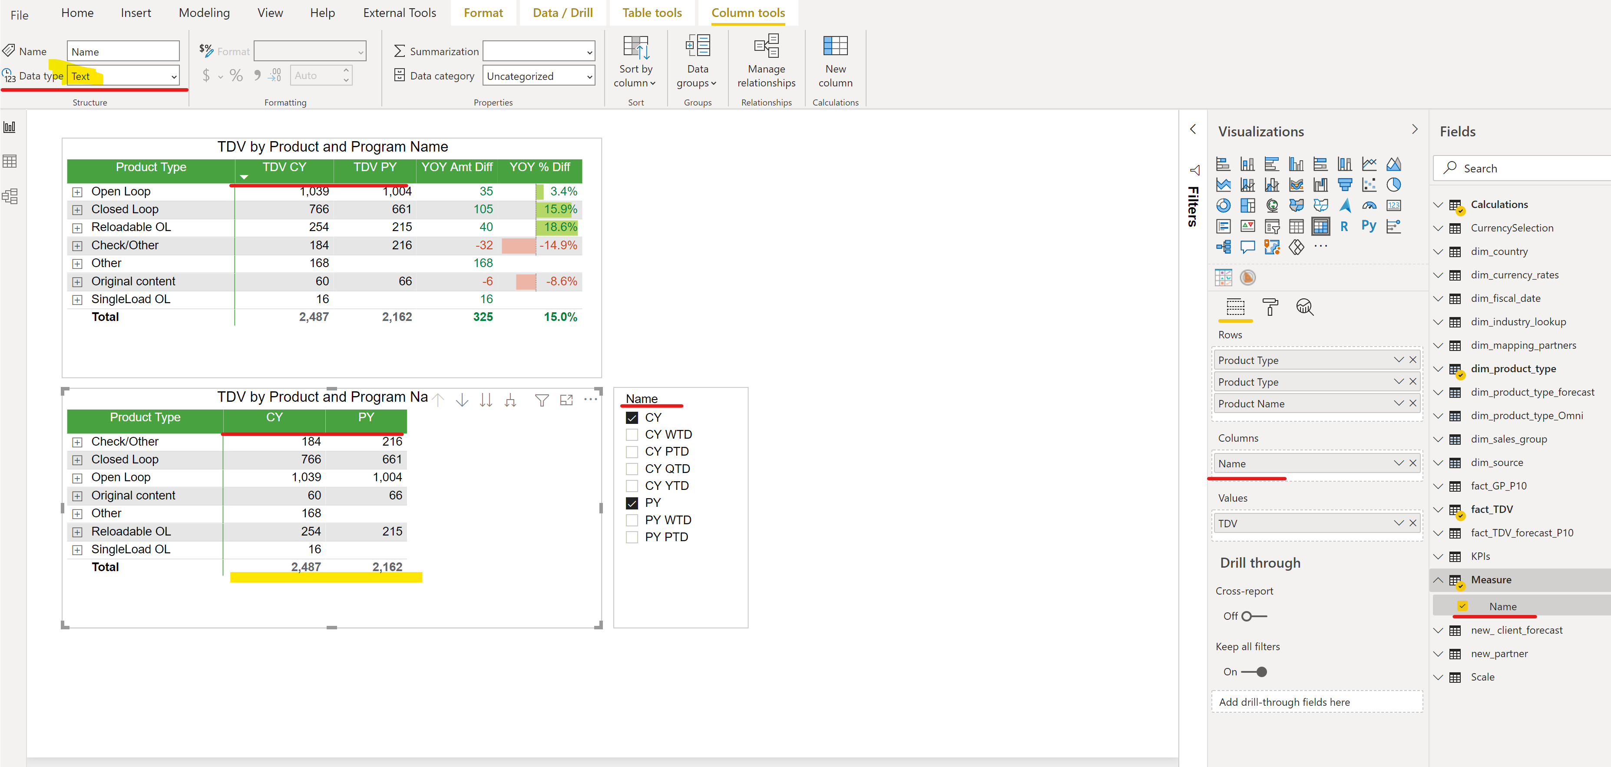The width and height of the screenshot is (1611, 767).
Task: Expand the Open Loop row in the table
Action: tap(78, 191)
